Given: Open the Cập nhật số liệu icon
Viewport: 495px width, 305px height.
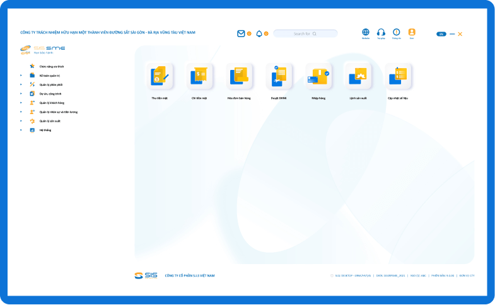Looking at the screenshot, I should click(398, 76).
